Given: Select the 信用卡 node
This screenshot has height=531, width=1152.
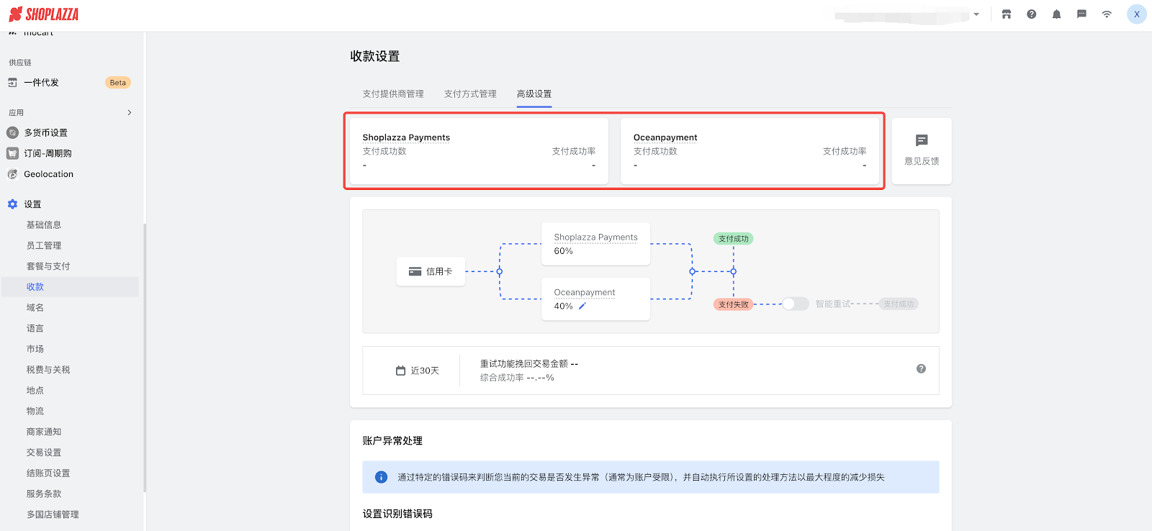Looking at the screenshot, I should click(431, 272).
